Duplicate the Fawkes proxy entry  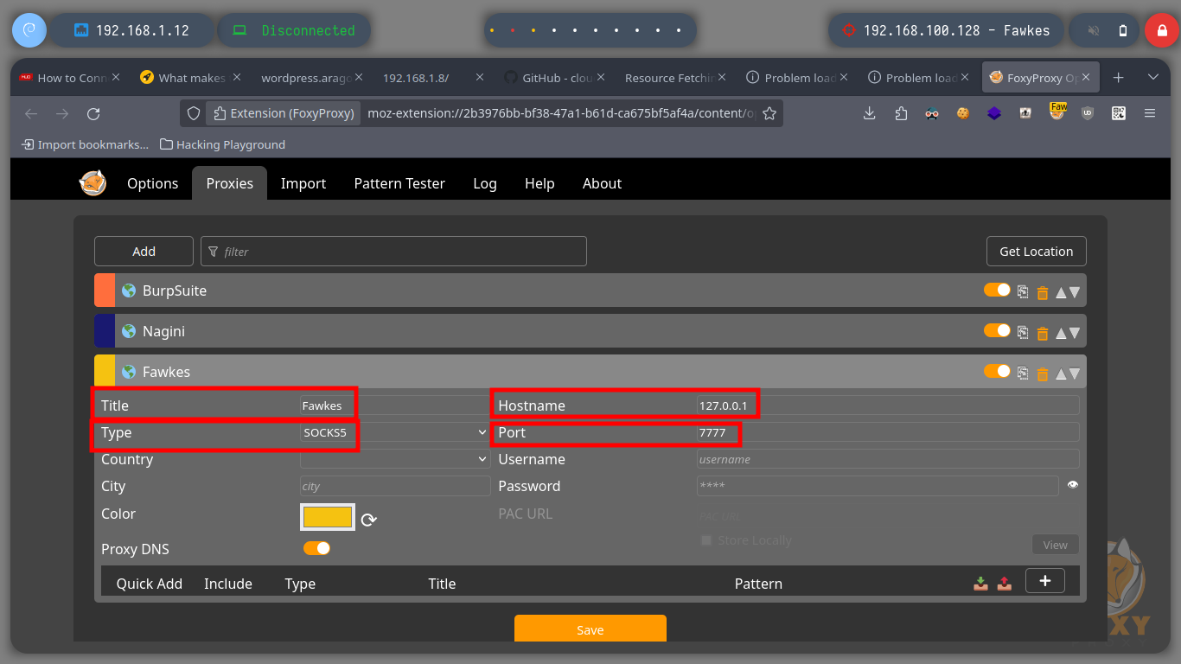1023,373
